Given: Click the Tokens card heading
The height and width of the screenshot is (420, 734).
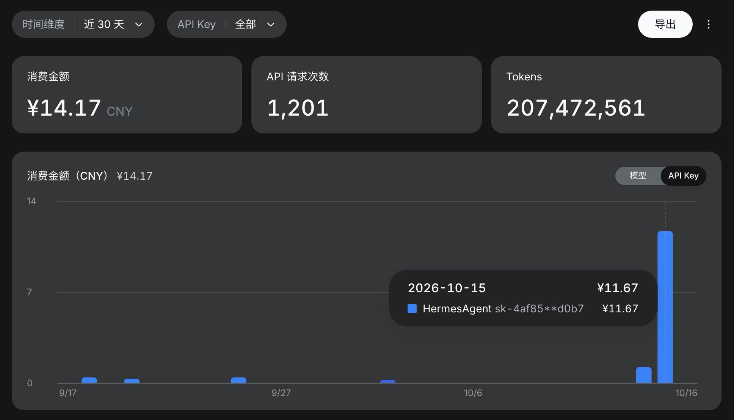Looking at the screenshot, I should 524,77.
